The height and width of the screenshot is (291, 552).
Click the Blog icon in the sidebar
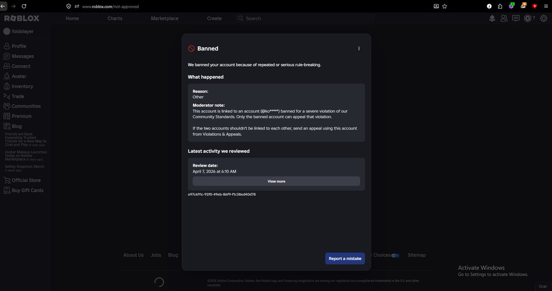point(7,126)
